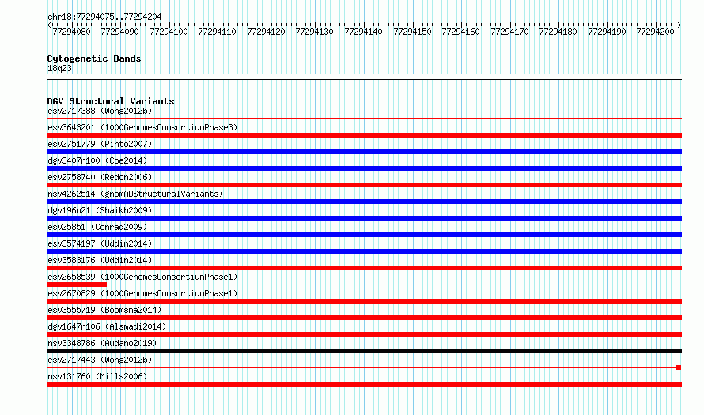Viewport: 704px width, 415px height.
Task: Click the Cytogenetic Bands track title
Action: (x=94, y=58)
